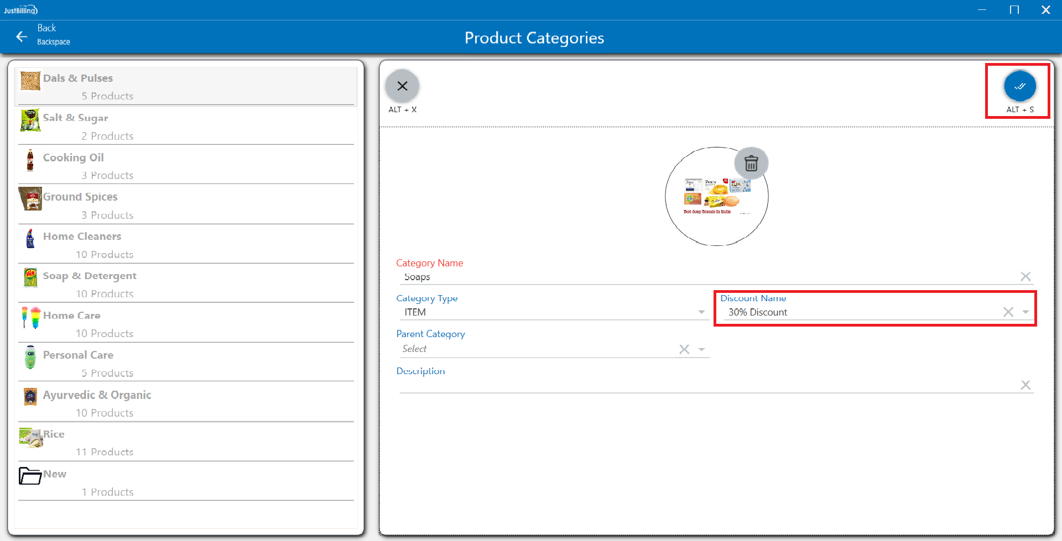Click into the Description input field

click(x=708, y=385)
